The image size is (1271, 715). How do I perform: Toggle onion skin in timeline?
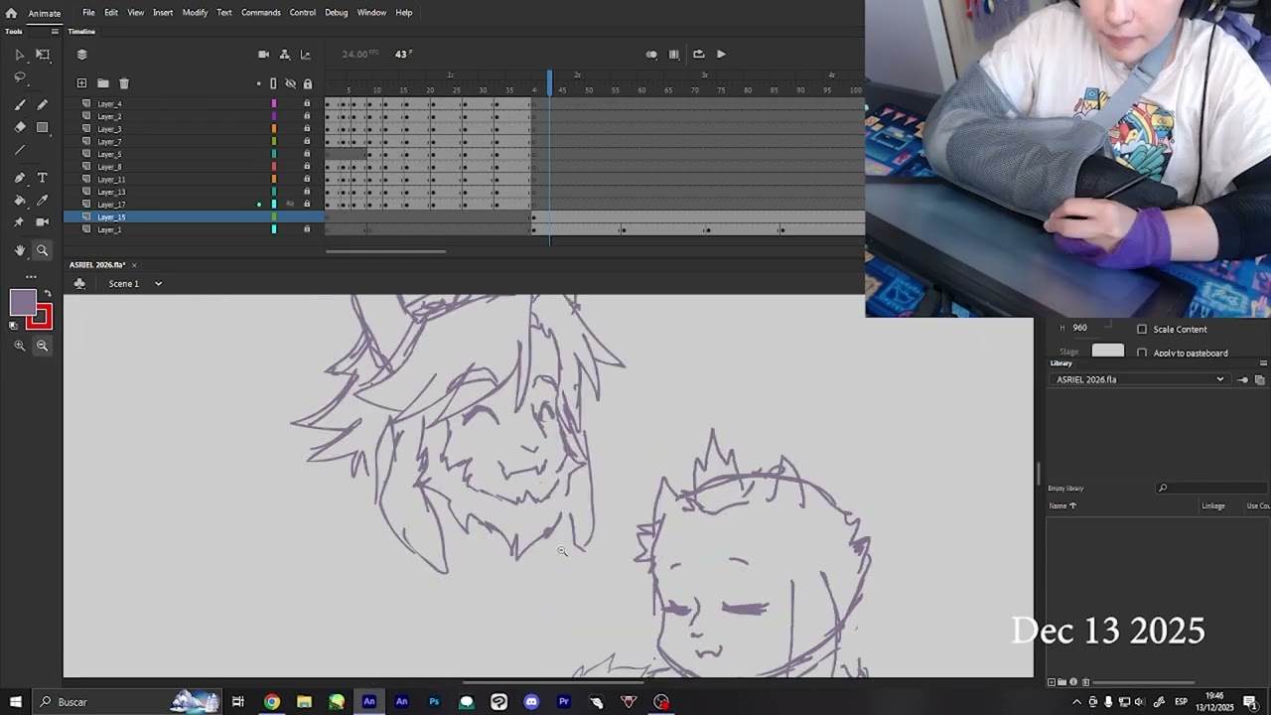[x=651, y=55]
